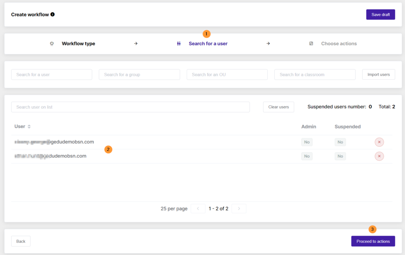Screen dimensions: 405x255
Task: Click the Search user on list field
Action: click(131, 107)
